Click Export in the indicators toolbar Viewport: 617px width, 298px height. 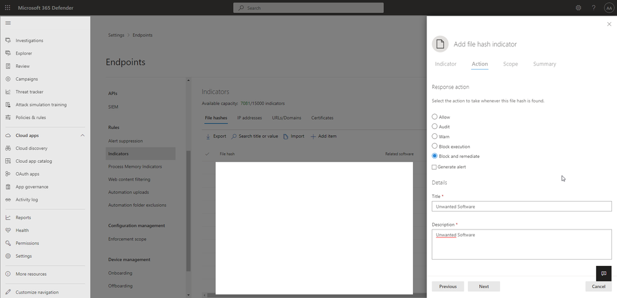[216, 136]
